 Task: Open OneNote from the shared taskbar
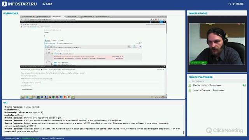tap(57, 97)
